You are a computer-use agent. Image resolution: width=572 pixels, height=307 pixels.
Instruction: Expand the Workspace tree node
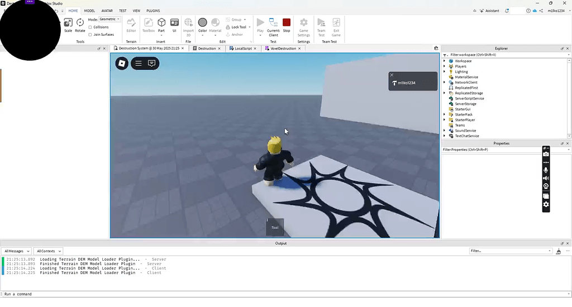pos(444,61)
